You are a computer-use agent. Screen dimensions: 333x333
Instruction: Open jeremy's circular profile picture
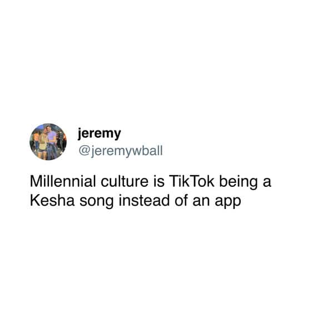(48, 142)
